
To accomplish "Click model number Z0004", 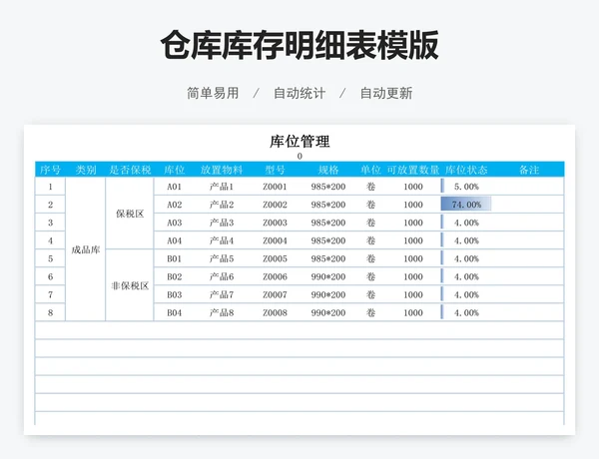I will point(275,240).
